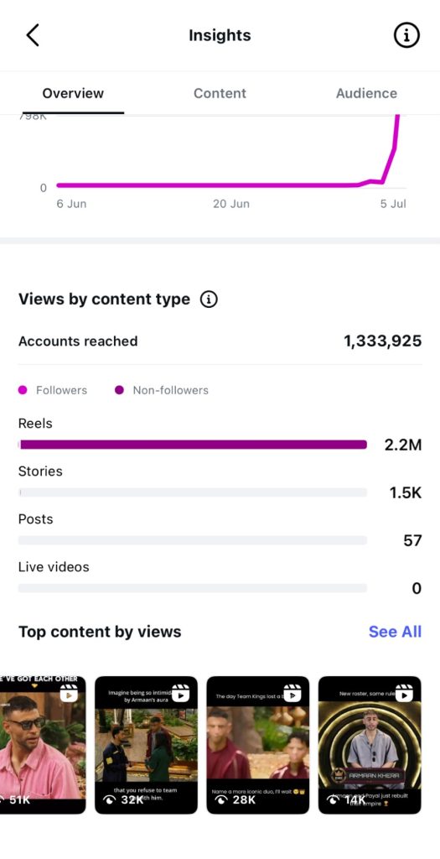Tap the eye views icon showing 28K
The width and height of the screenshot is (440, 859).
tap(221, 799)
